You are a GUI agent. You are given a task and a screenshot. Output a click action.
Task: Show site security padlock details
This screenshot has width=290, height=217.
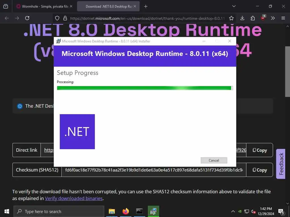pos(65,18)
